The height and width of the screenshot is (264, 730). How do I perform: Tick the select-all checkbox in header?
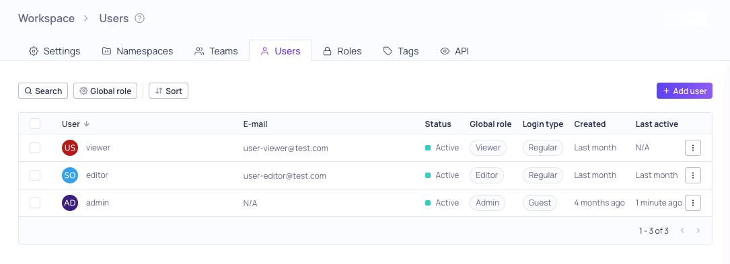click(35, 124)
